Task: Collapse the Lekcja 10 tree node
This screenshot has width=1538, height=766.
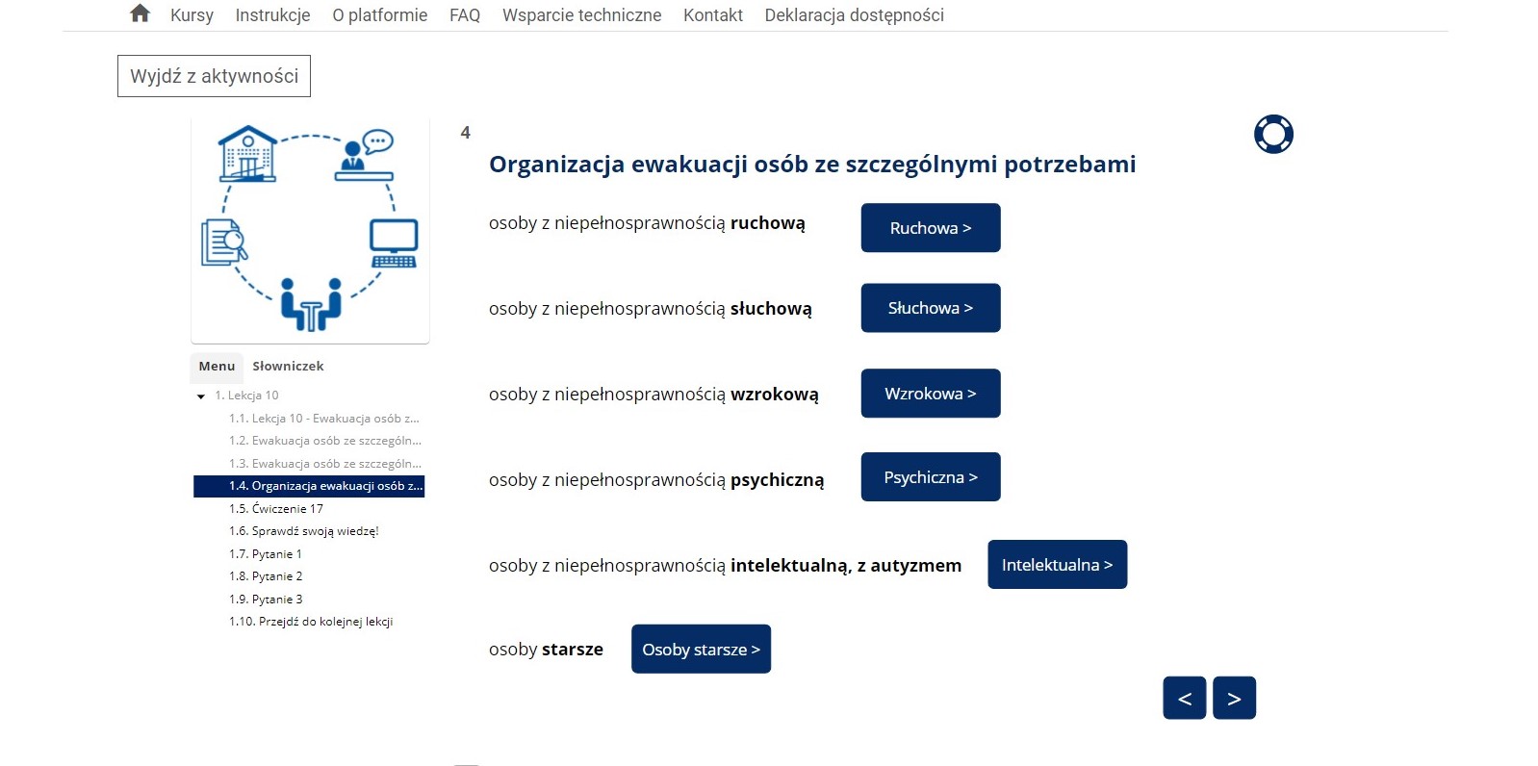Action: coord(201,396)
